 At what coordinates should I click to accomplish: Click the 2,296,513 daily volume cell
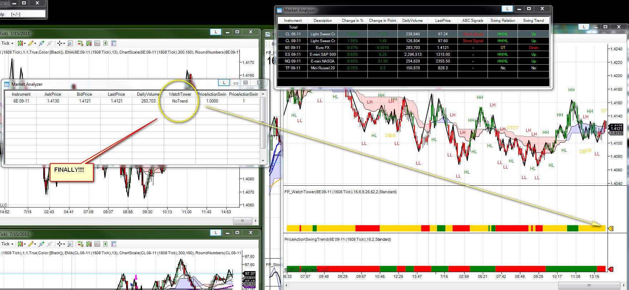[412, 54]
